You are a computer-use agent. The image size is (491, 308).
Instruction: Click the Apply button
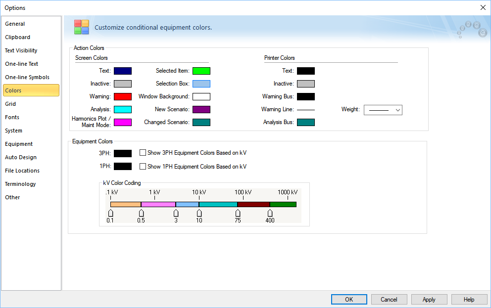[429, 299]
